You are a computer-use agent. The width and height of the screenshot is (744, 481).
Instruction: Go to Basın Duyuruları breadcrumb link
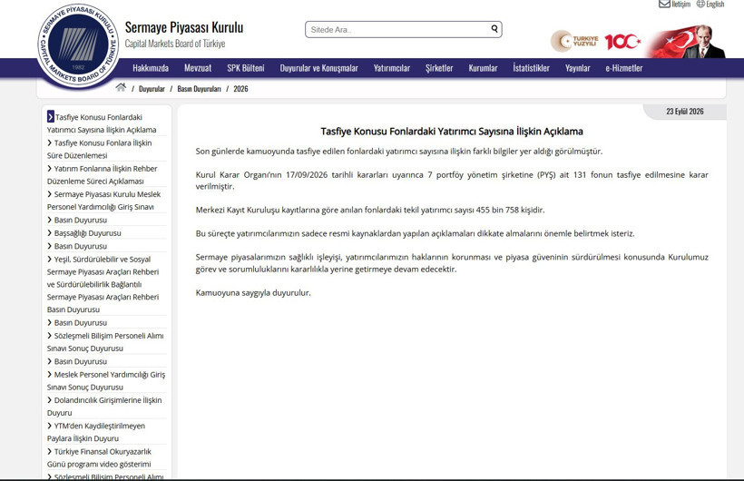[200, 89]
